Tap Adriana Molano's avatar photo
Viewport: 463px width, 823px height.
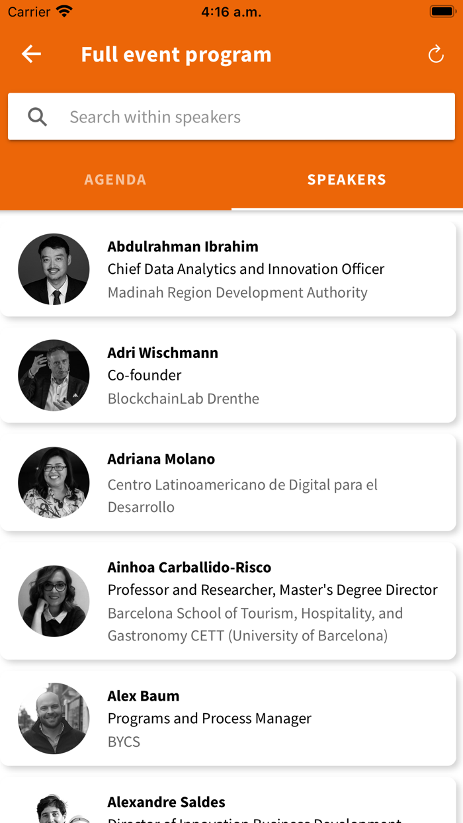click(54, 482)
